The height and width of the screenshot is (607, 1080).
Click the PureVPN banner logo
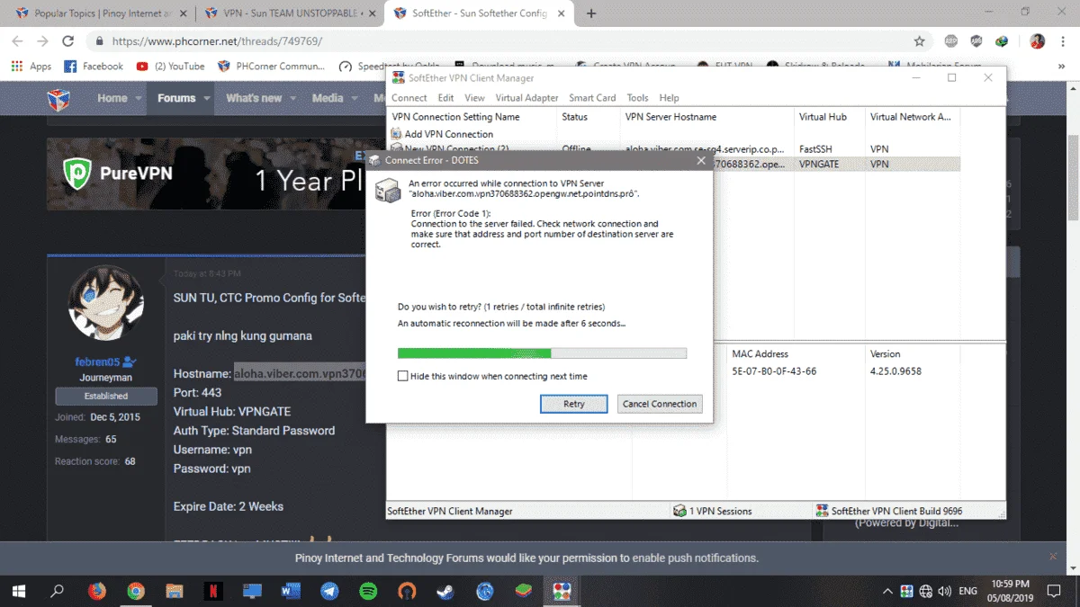click(118, 173)
